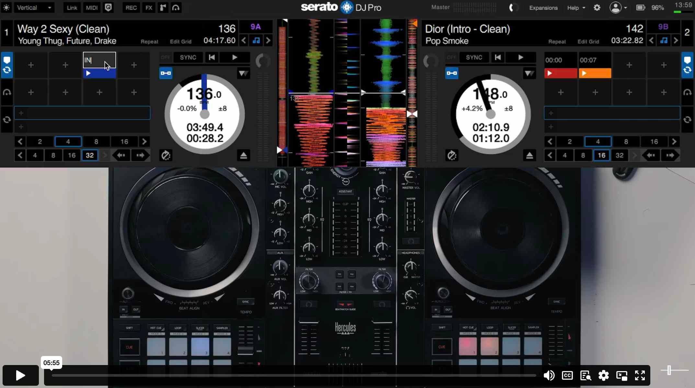Open the Expansions menu
The height and width of the screenshot is (388, 695).
tap(543, 7)
